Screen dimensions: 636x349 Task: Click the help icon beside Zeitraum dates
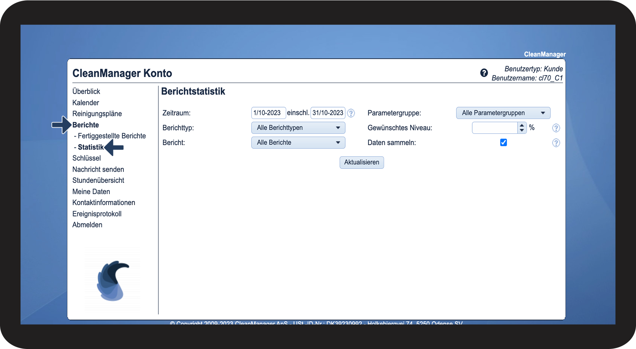tap(351, 113)
